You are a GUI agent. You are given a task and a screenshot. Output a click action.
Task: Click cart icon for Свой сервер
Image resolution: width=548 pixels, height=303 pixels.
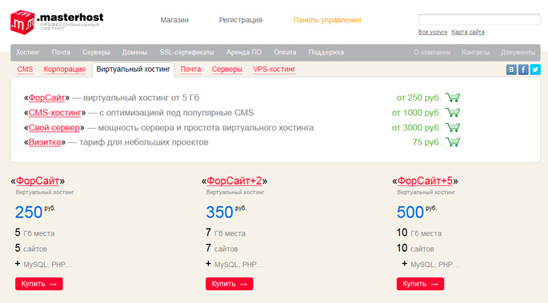453,127
